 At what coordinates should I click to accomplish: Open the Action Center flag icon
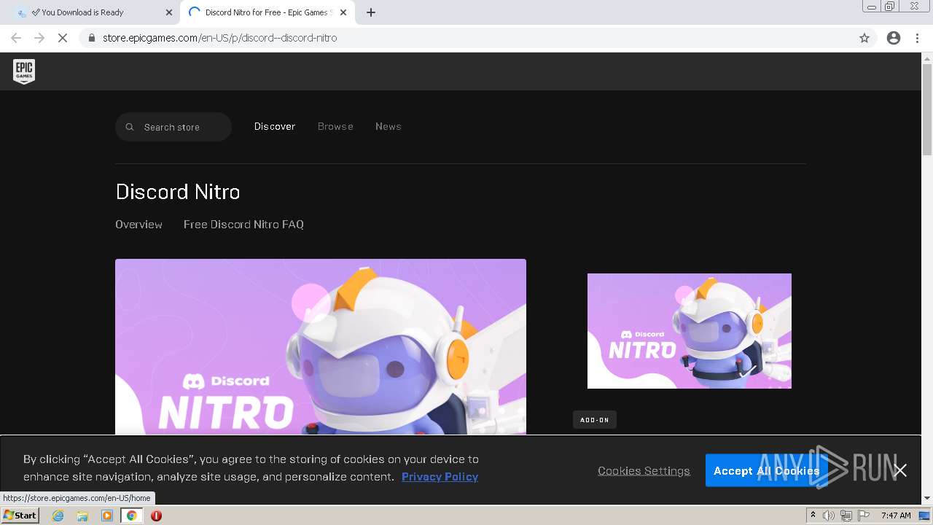pyautogui.click(x=864, y=516)
